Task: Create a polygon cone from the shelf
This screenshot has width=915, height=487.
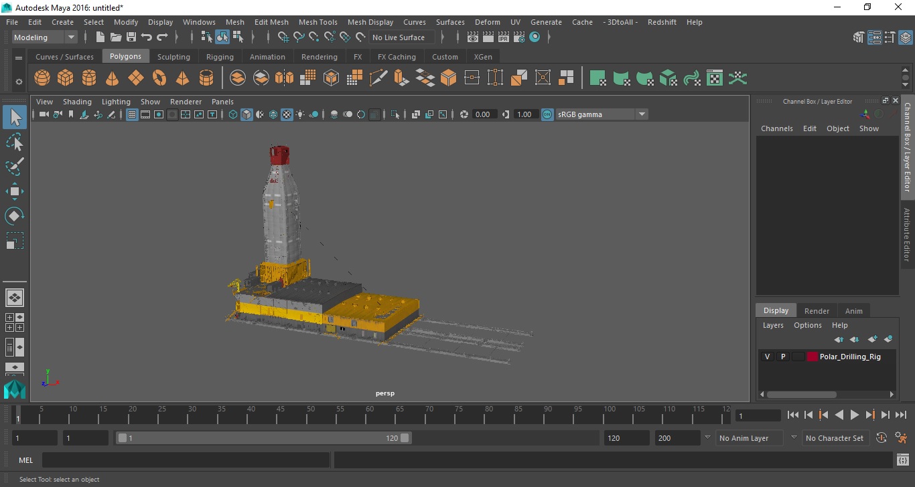Action: pos(113,78)
